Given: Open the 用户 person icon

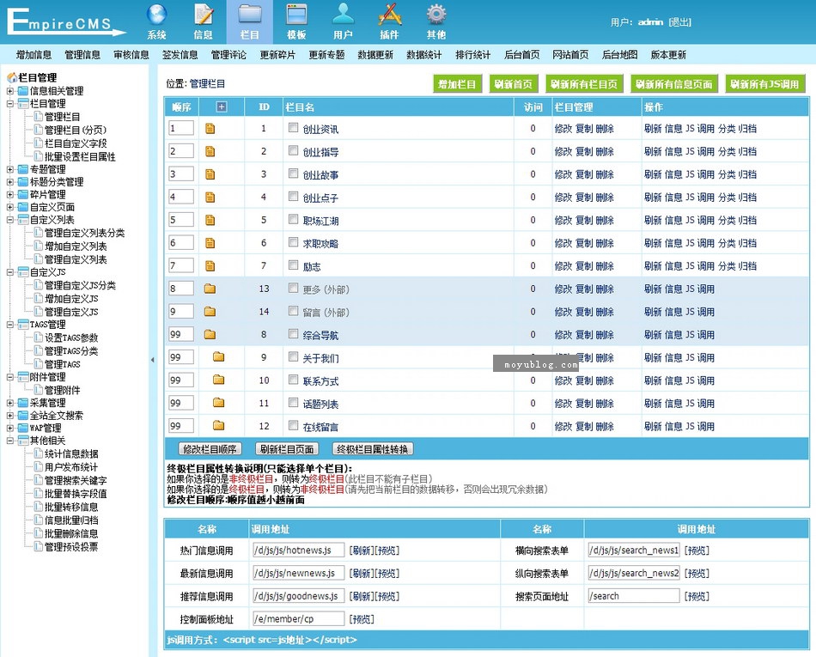Looking at the screenshot, I should 343,15.
